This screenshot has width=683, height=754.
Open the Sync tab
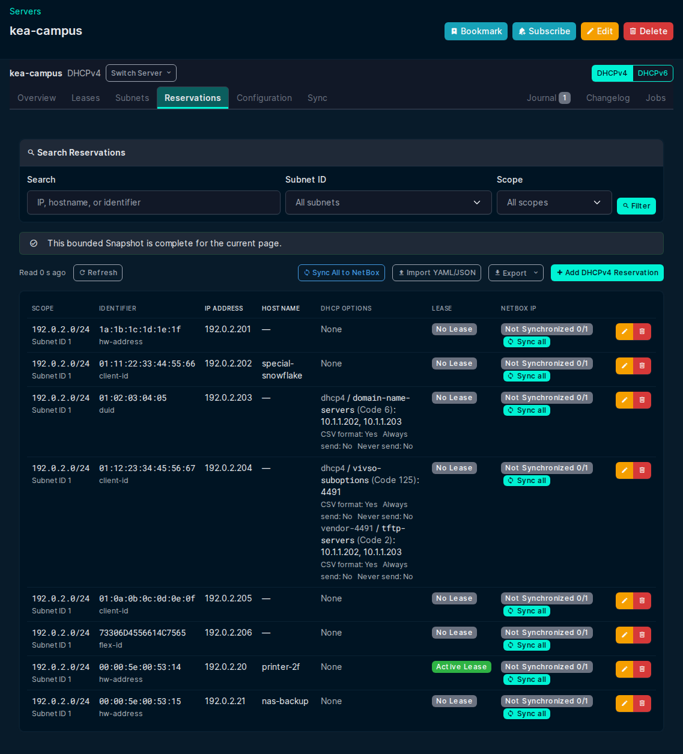[317, 98]
